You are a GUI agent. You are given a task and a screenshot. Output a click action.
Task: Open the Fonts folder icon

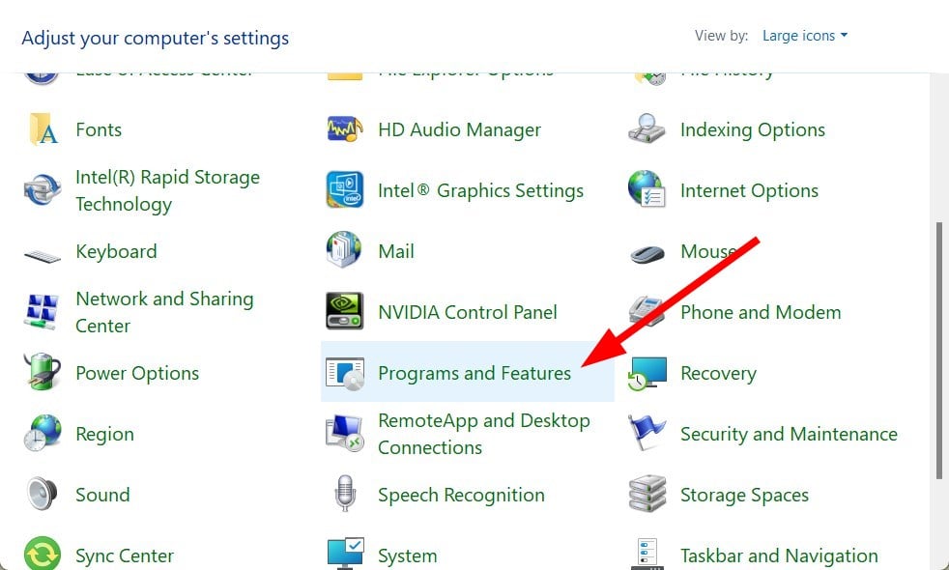(x=43, y=128)
